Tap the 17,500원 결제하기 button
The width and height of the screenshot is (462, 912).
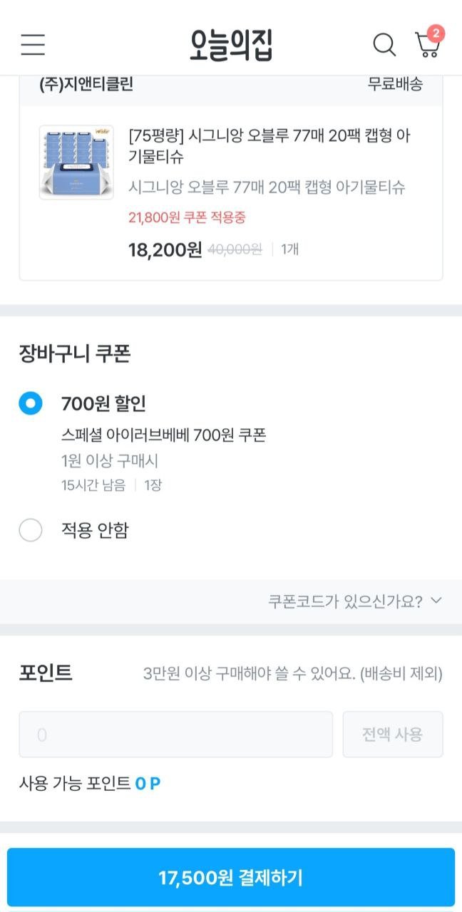tap(231, 877)
